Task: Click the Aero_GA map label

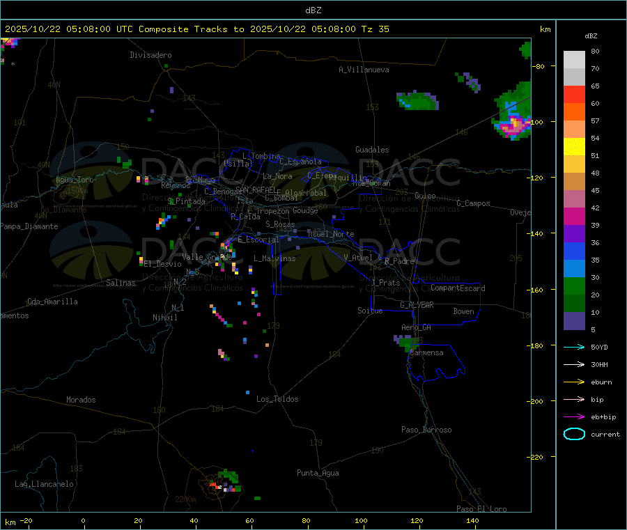Action: (x=417, y=327)
